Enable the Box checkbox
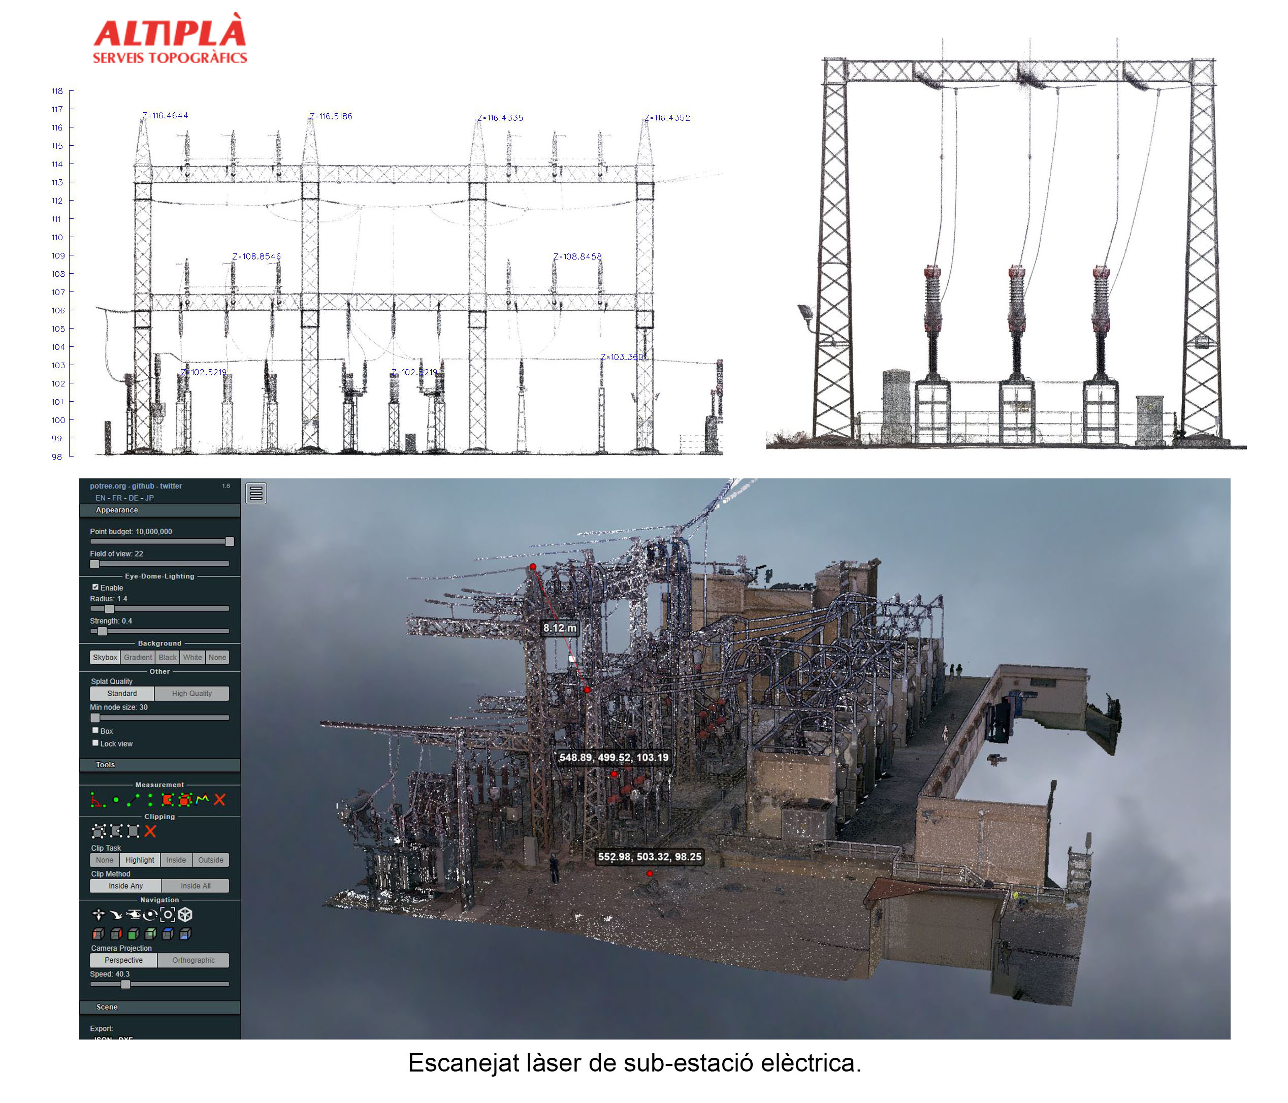Viewport: 1288px width, 1103px height. pyautogui.click(x=95, y=730)
